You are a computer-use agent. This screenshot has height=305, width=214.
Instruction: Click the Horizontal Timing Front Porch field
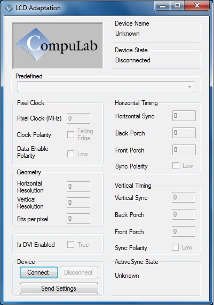(x=184, y=150)
